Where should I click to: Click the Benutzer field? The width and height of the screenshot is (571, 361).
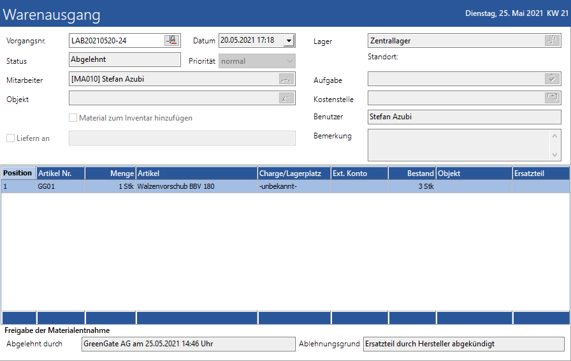[465, 117]
